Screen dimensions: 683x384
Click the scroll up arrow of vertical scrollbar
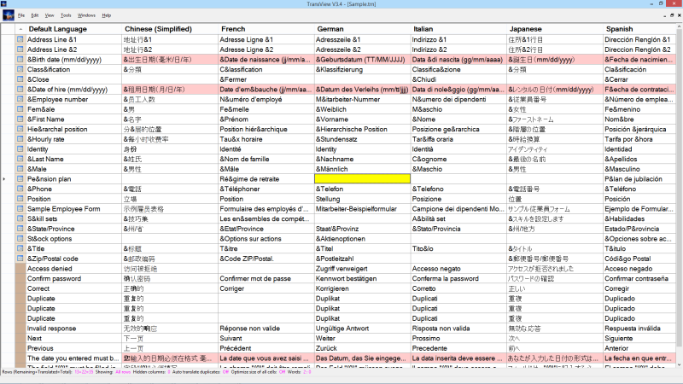coord(679,27)
